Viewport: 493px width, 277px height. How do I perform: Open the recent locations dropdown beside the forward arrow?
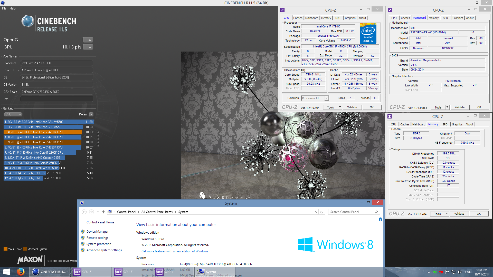coord(98,212)
